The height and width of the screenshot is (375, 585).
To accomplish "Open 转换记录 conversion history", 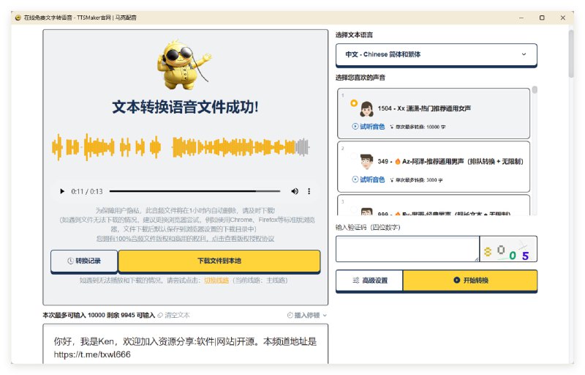I will pyautogui.click(x=84, y=261).
